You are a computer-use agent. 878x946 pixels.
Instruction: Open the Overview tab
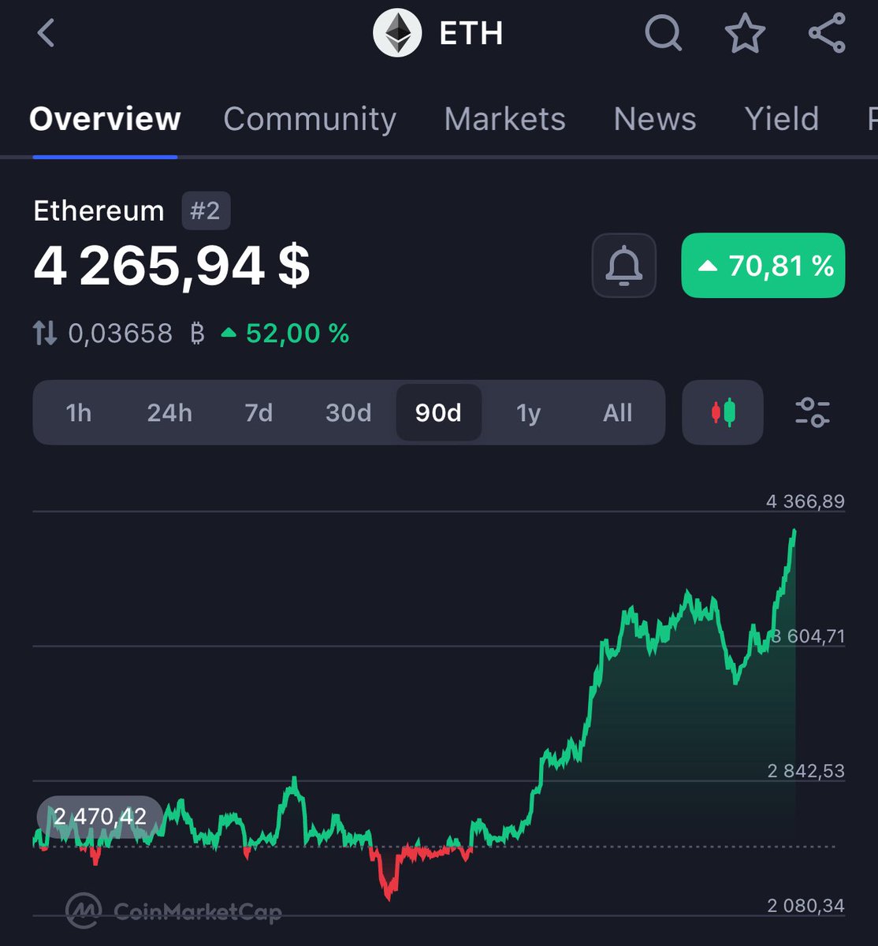(x=105, y=119)
